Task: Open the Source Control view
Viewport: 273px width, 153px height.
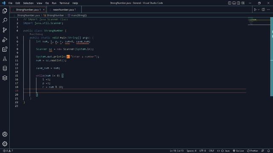Action: [5, 30]
